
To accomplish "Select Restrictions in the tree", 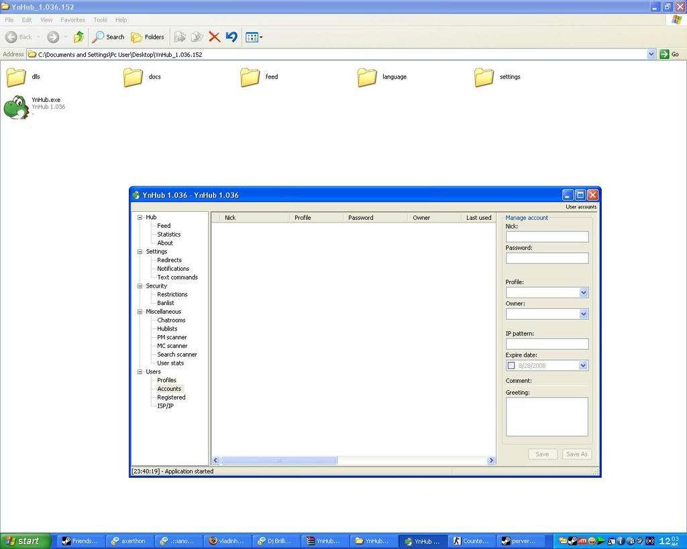I will (172, 295).
